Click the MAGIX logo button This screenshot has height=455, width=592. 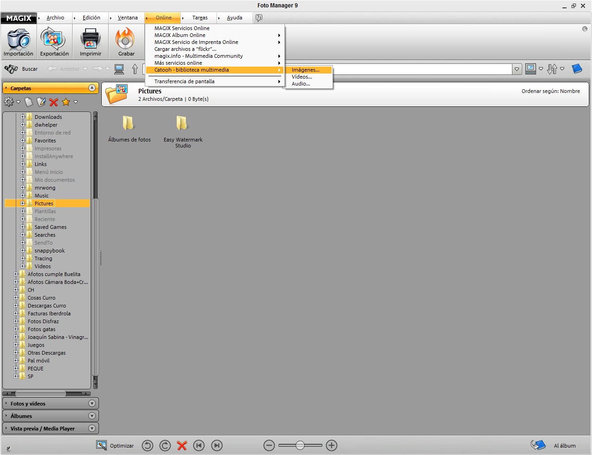pos(18,18)
